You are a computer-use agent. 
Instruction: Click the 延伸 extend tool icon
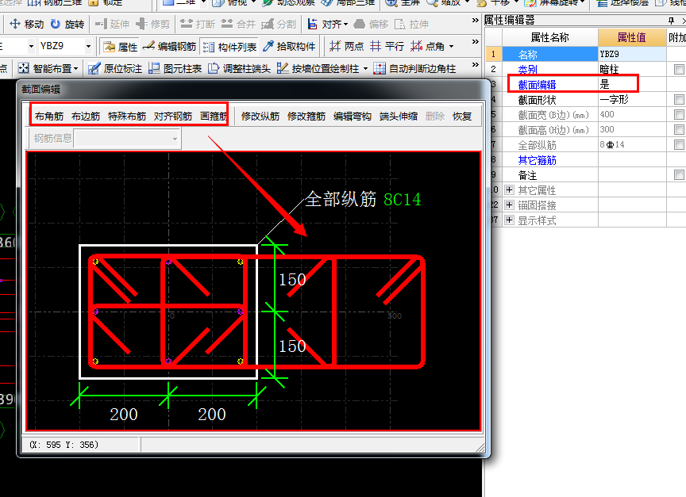click(101, 24)
